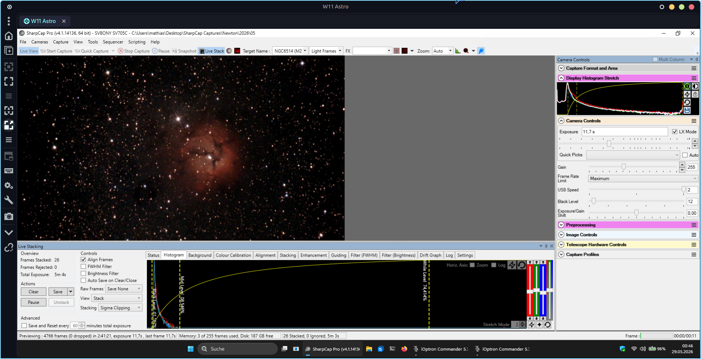Click the Snapshot toolbar button

[184, 51]
